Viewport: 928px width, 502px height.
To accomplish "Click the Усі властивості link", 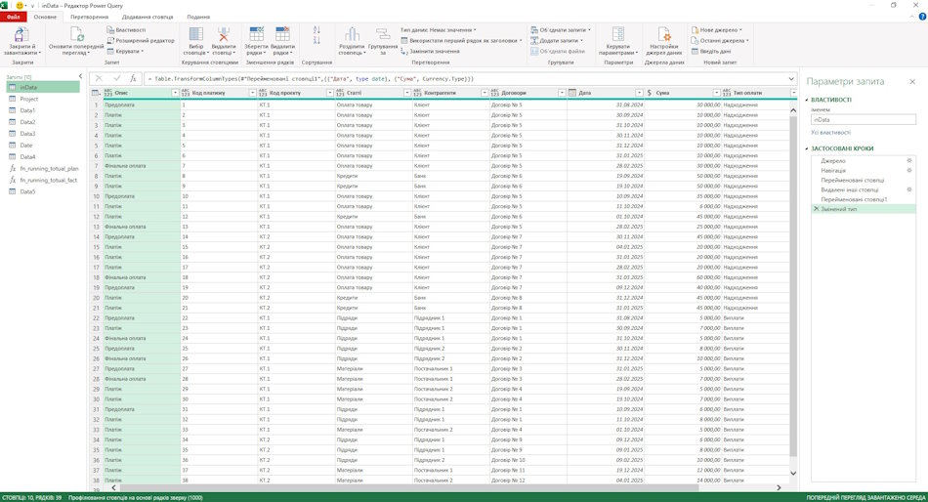I will coord(831,132).
